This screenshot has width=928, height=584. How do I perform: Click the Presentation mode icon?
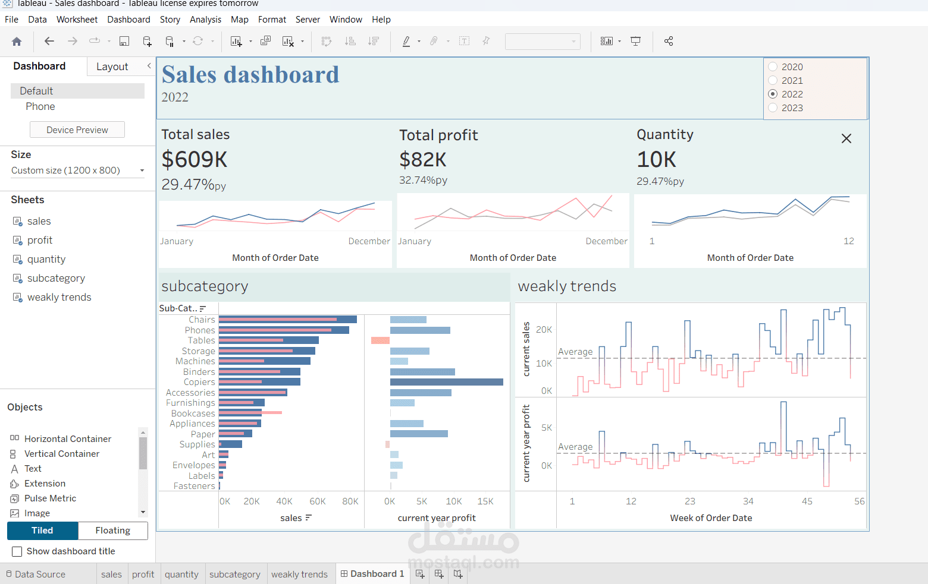(x=636, y=42)
